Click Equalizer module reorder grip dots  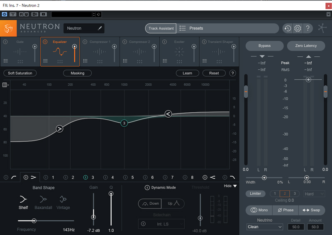[60, 61]
